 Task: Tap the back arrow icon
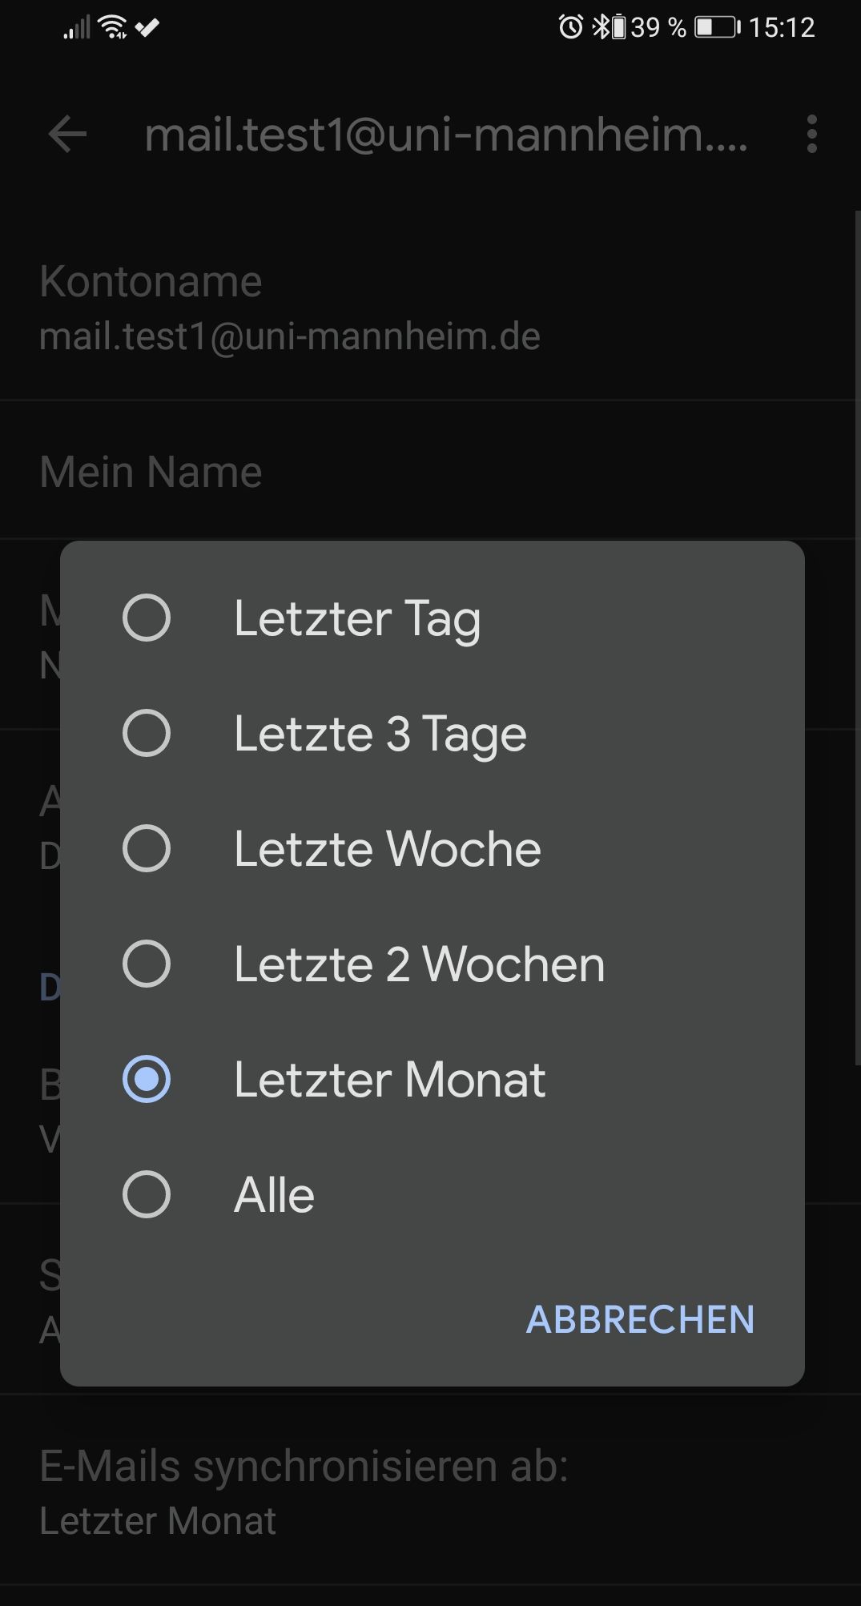click(67, 134)
